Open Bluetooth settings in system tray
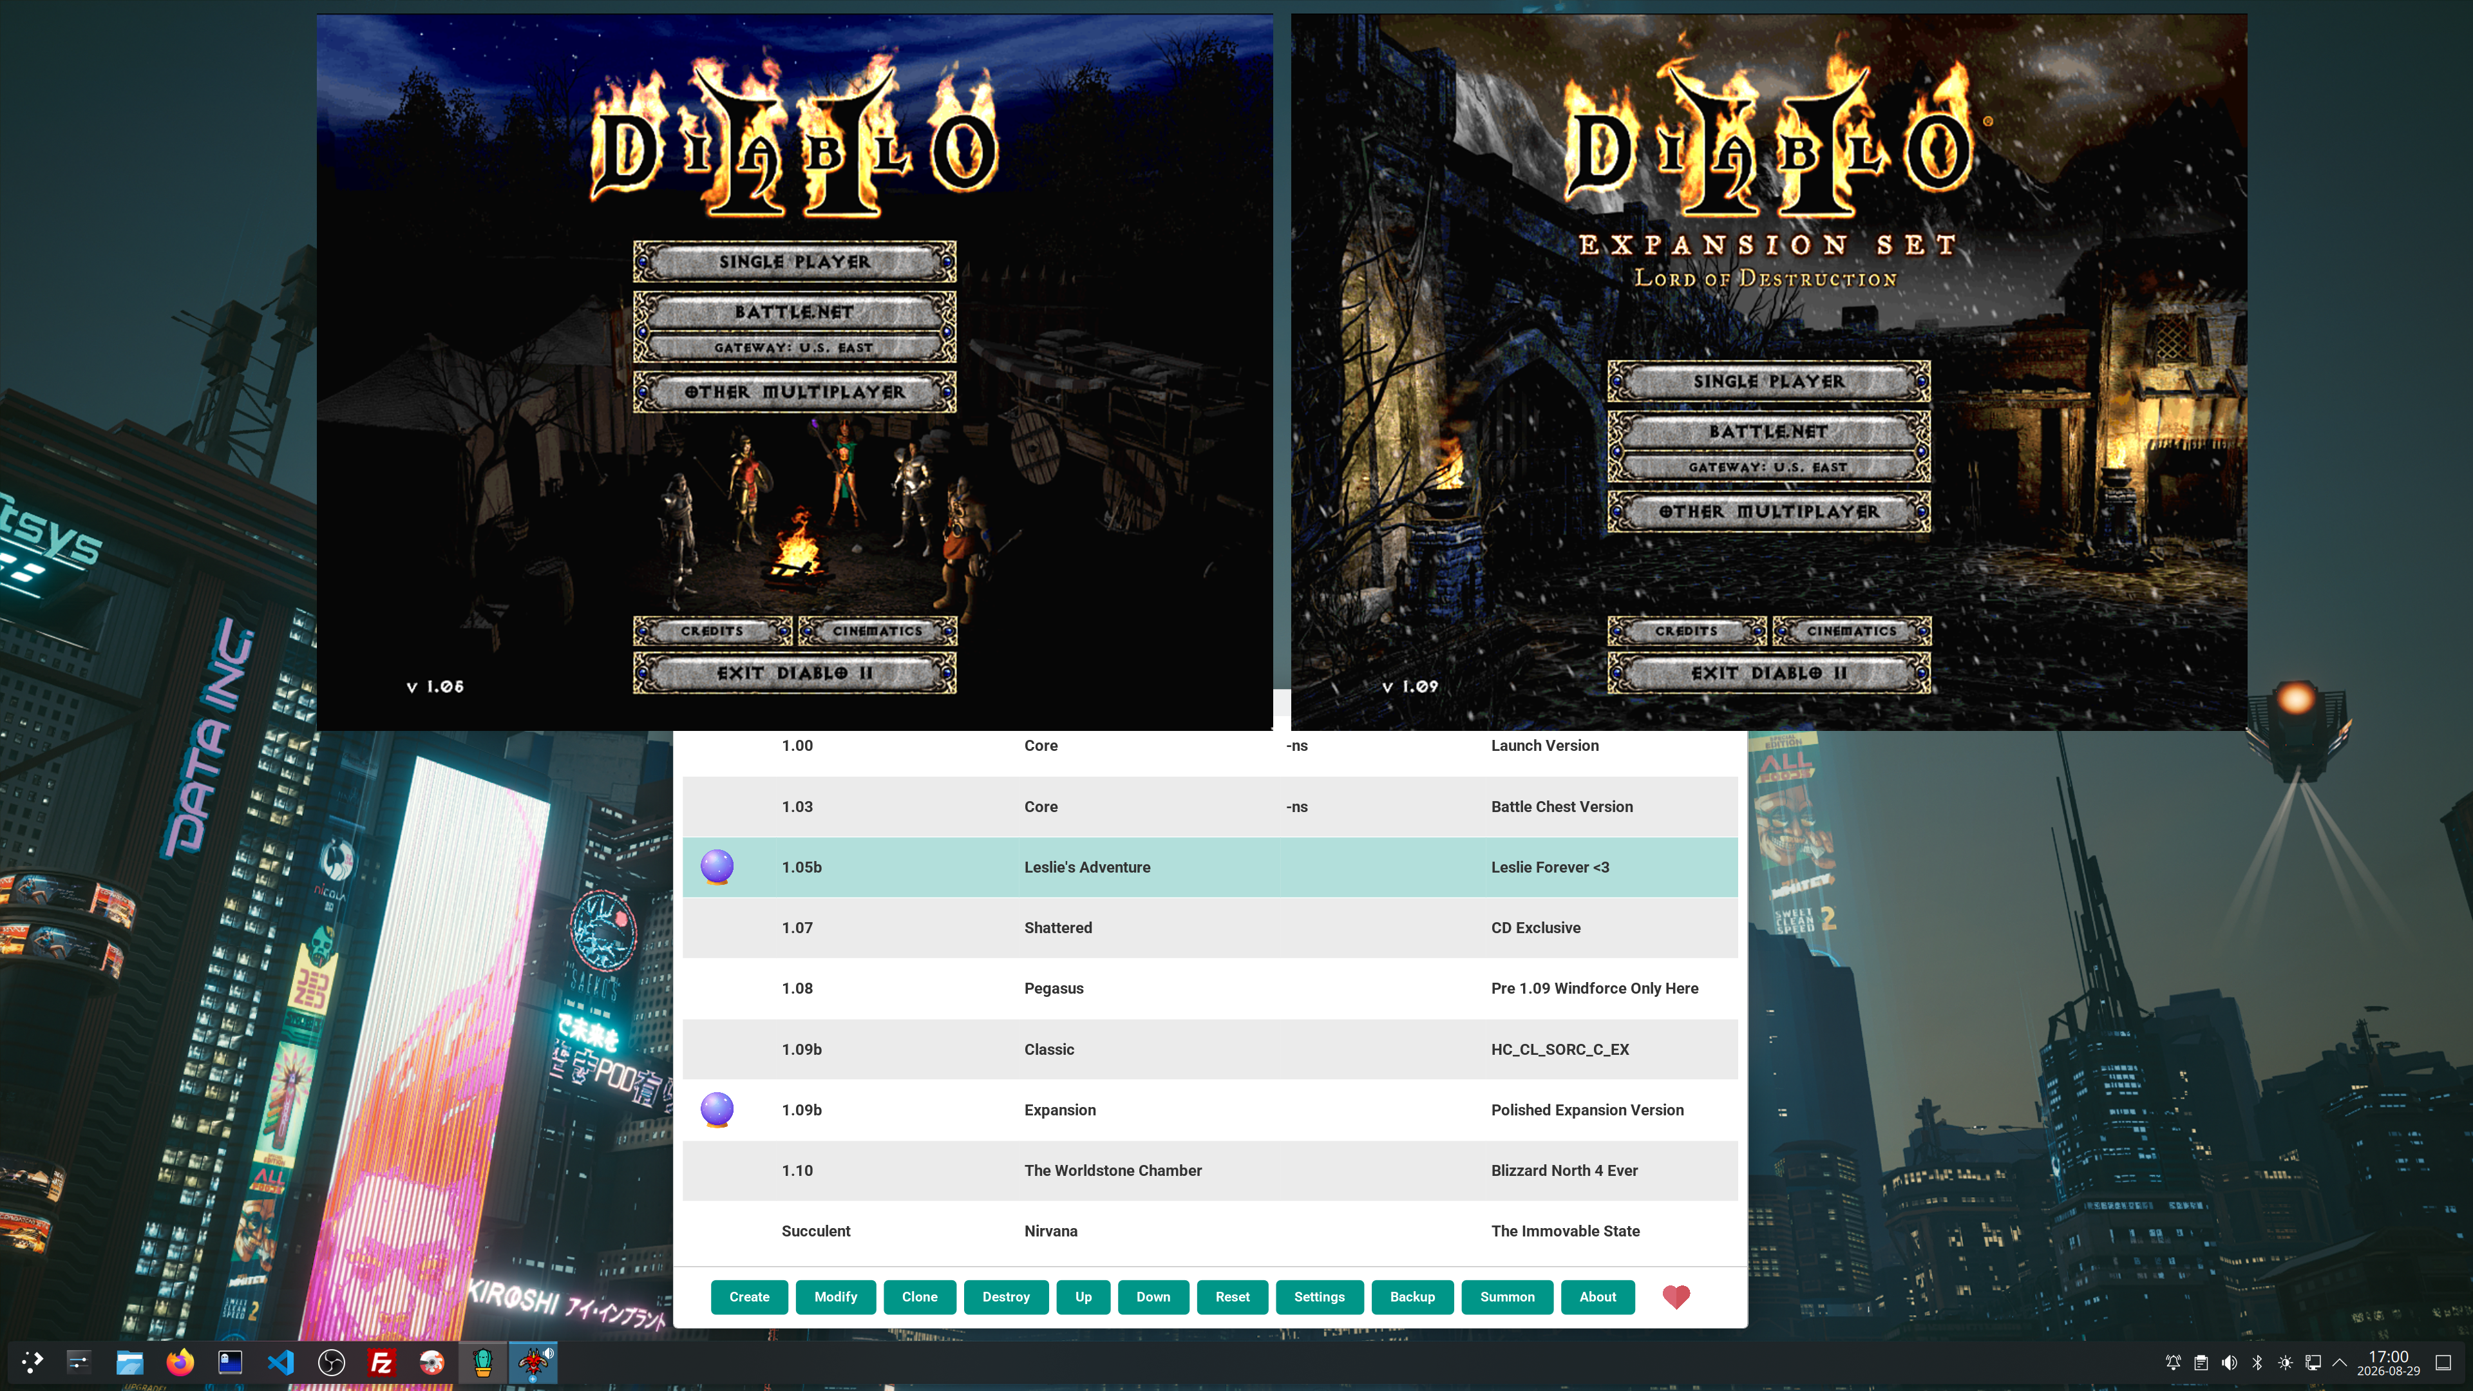The height and width of the screenshot is (1391, 2473). coord(2257,1362)
